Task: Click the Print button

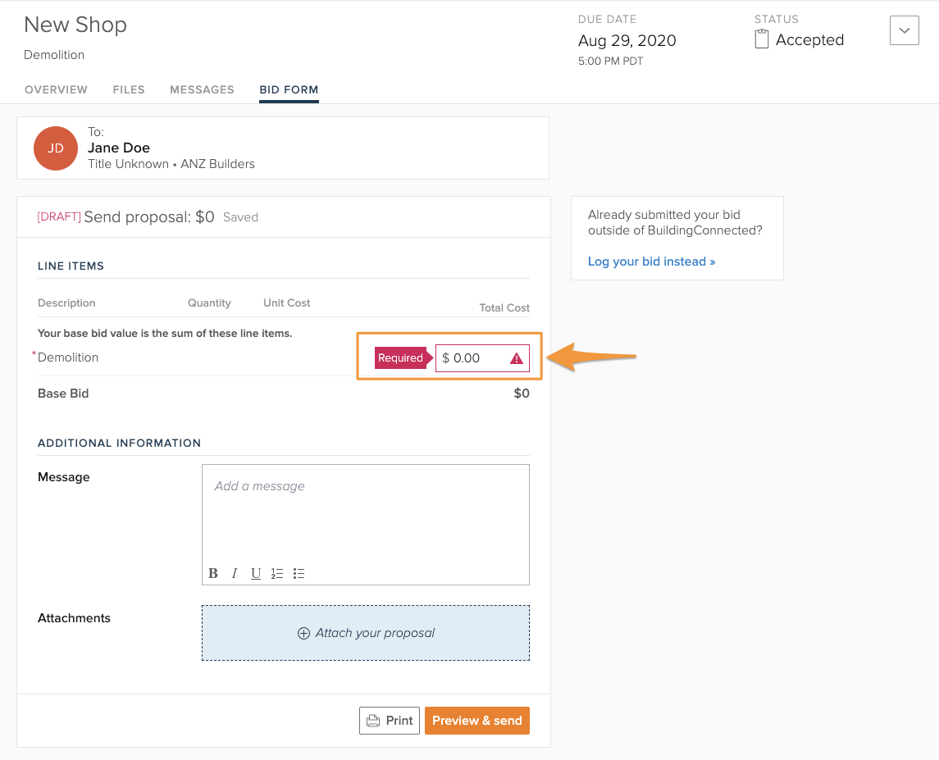Action: click(390, 721)
